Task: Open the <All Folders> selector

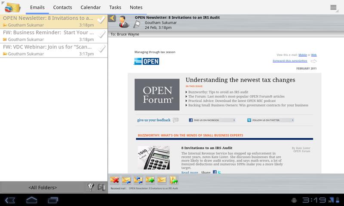Action: 43,188
